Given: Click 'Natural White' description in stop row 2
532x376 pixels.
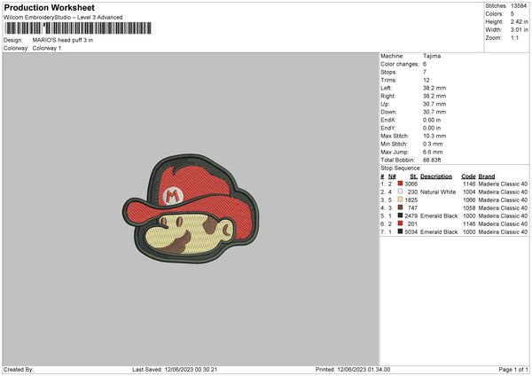Looking at the screenshot, I should pos(438,192).
